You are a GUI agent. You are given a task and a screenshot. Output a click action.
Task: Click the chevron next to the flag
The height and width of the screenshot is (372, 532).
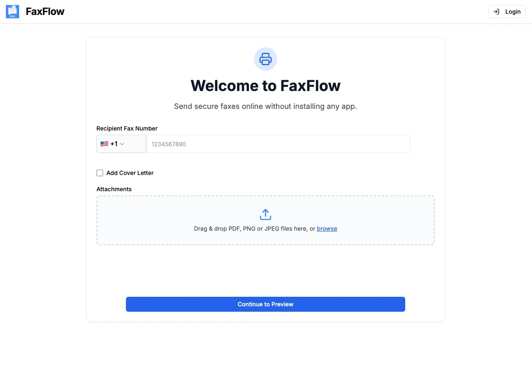pyautogui.click(x=123, y=143)
